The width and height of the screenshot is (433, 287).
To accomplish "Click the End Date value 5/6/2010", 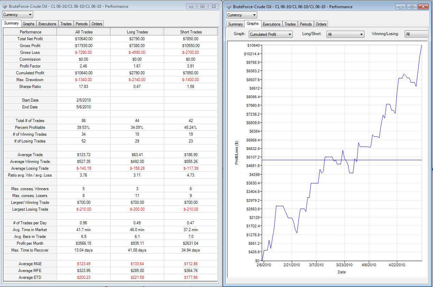I will click(84, 107).
